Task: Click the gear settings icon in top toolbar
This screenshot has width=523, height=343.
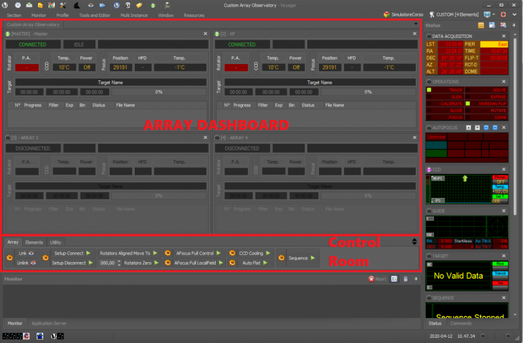Action: [x=17, y=5]
